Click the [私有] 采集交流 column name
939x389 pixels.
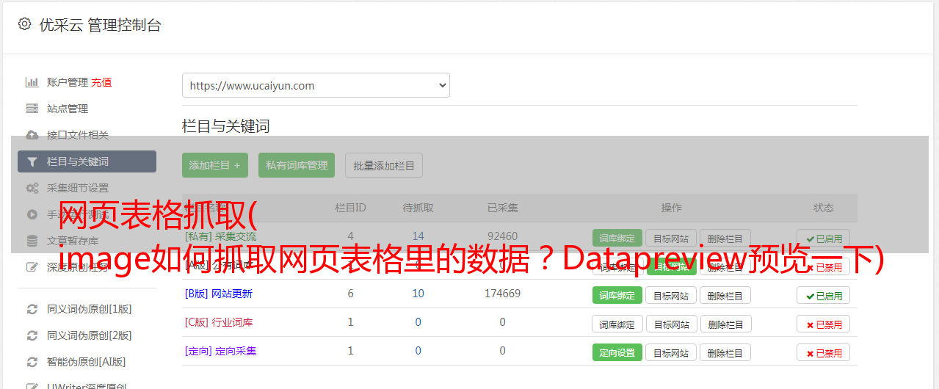[220, 236]
